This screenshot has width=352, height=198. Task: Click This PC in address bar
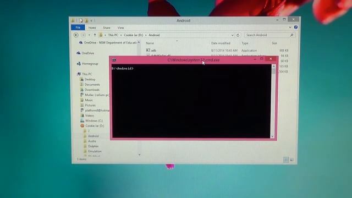tap(113, 35)
